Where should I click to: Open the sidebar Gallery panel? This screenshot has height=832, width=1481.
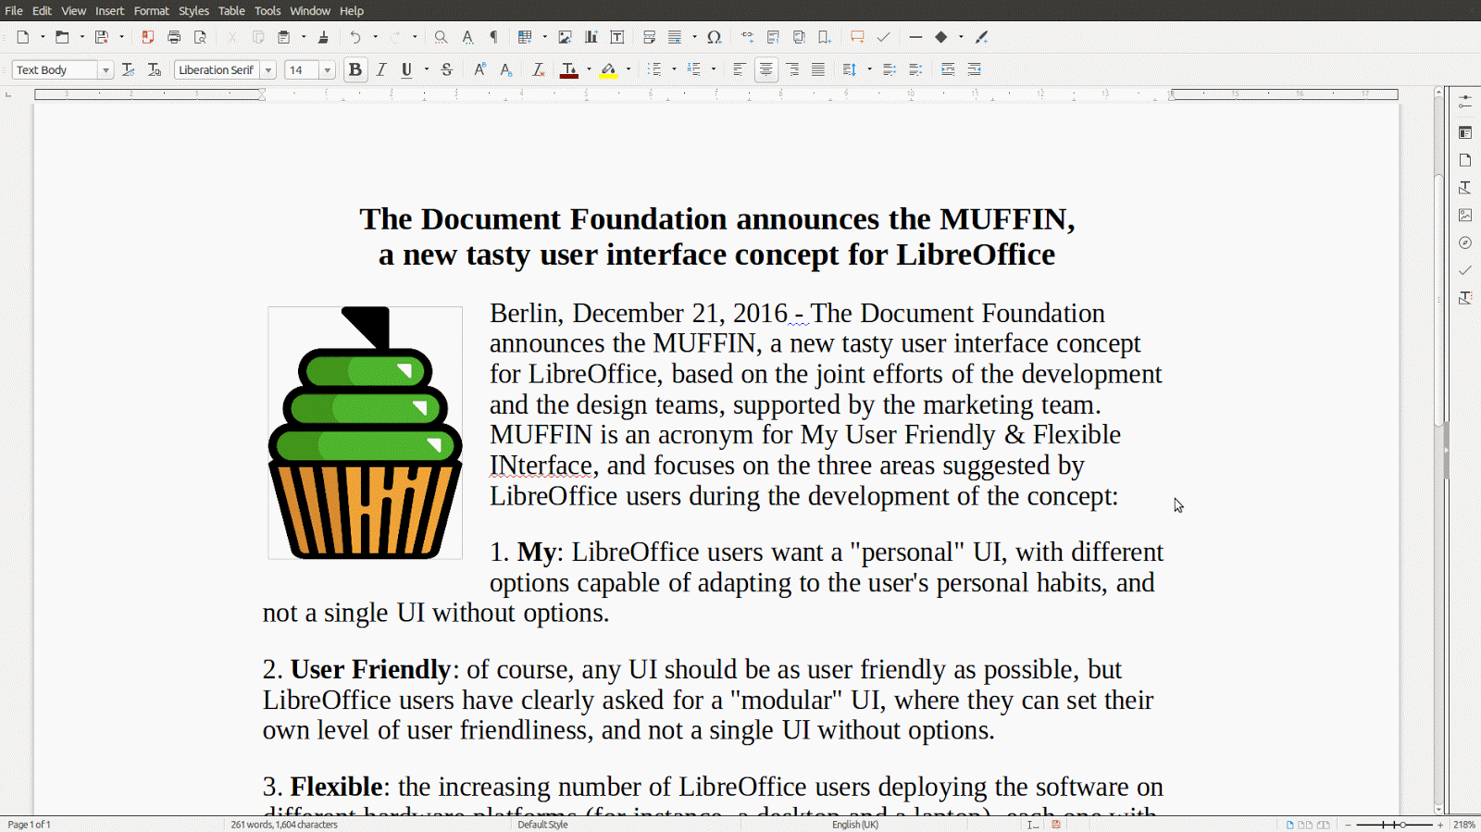(1465, 215)
